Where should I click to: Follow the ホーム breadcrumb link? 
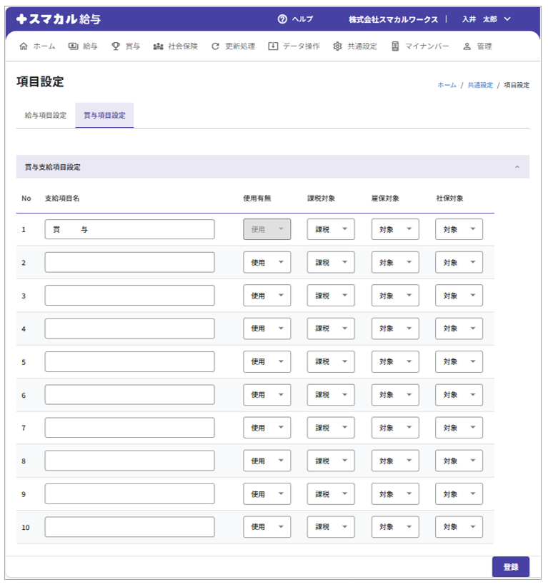point(447,85)
